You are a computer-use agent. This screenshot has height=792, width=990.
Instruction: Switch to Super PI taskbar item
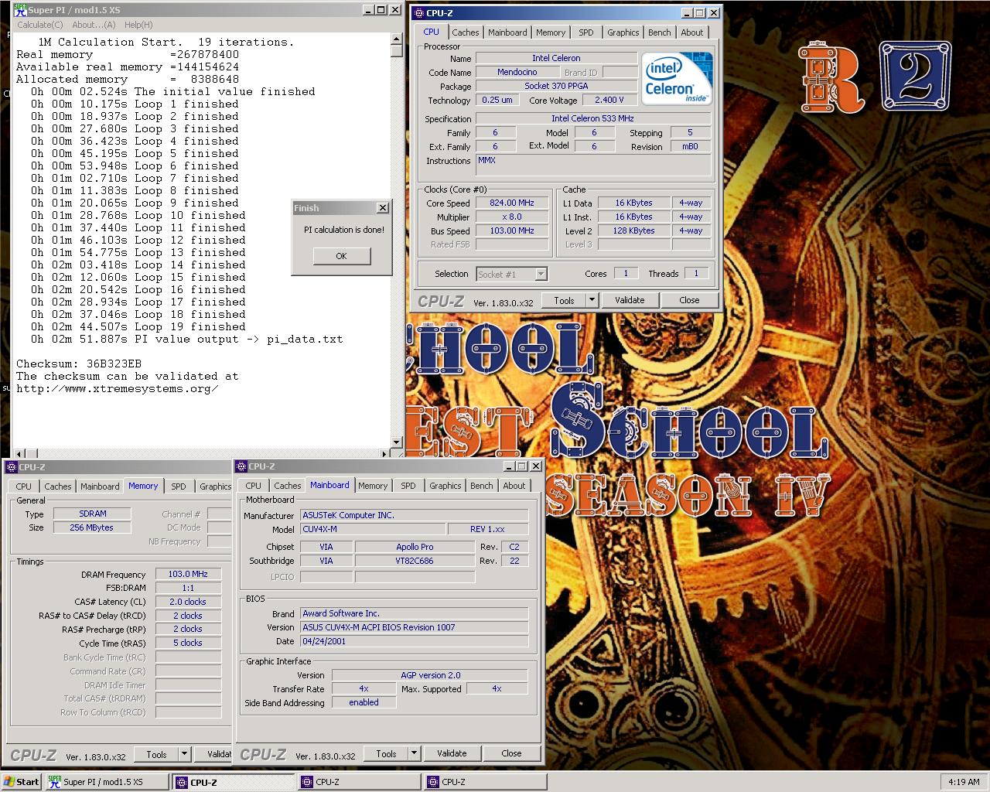[x=106, y=782]
